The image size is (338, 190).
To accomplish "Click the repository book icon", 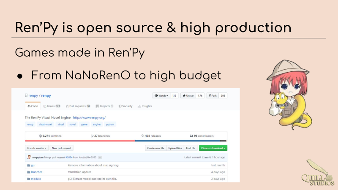I will pos(26,95).
